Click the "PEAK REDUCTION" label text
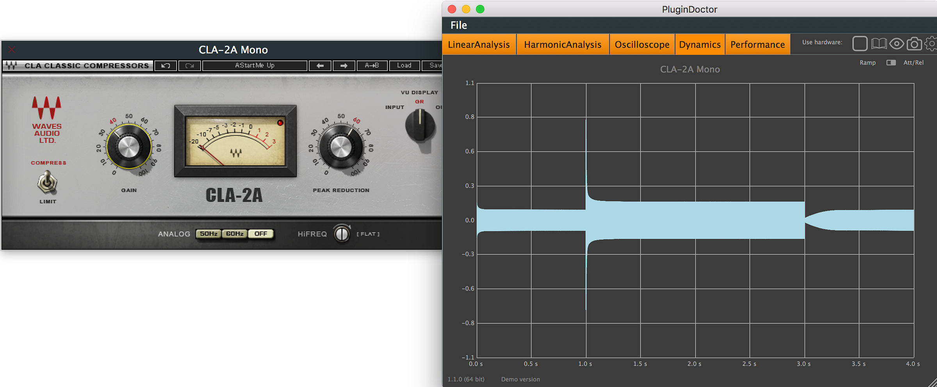The height and width of the screenshot is (387, 937). [341, 190]
